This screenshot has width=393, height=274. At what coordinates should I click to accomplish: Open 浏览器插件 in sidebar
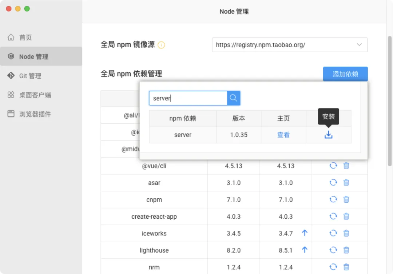click(41, 114)
